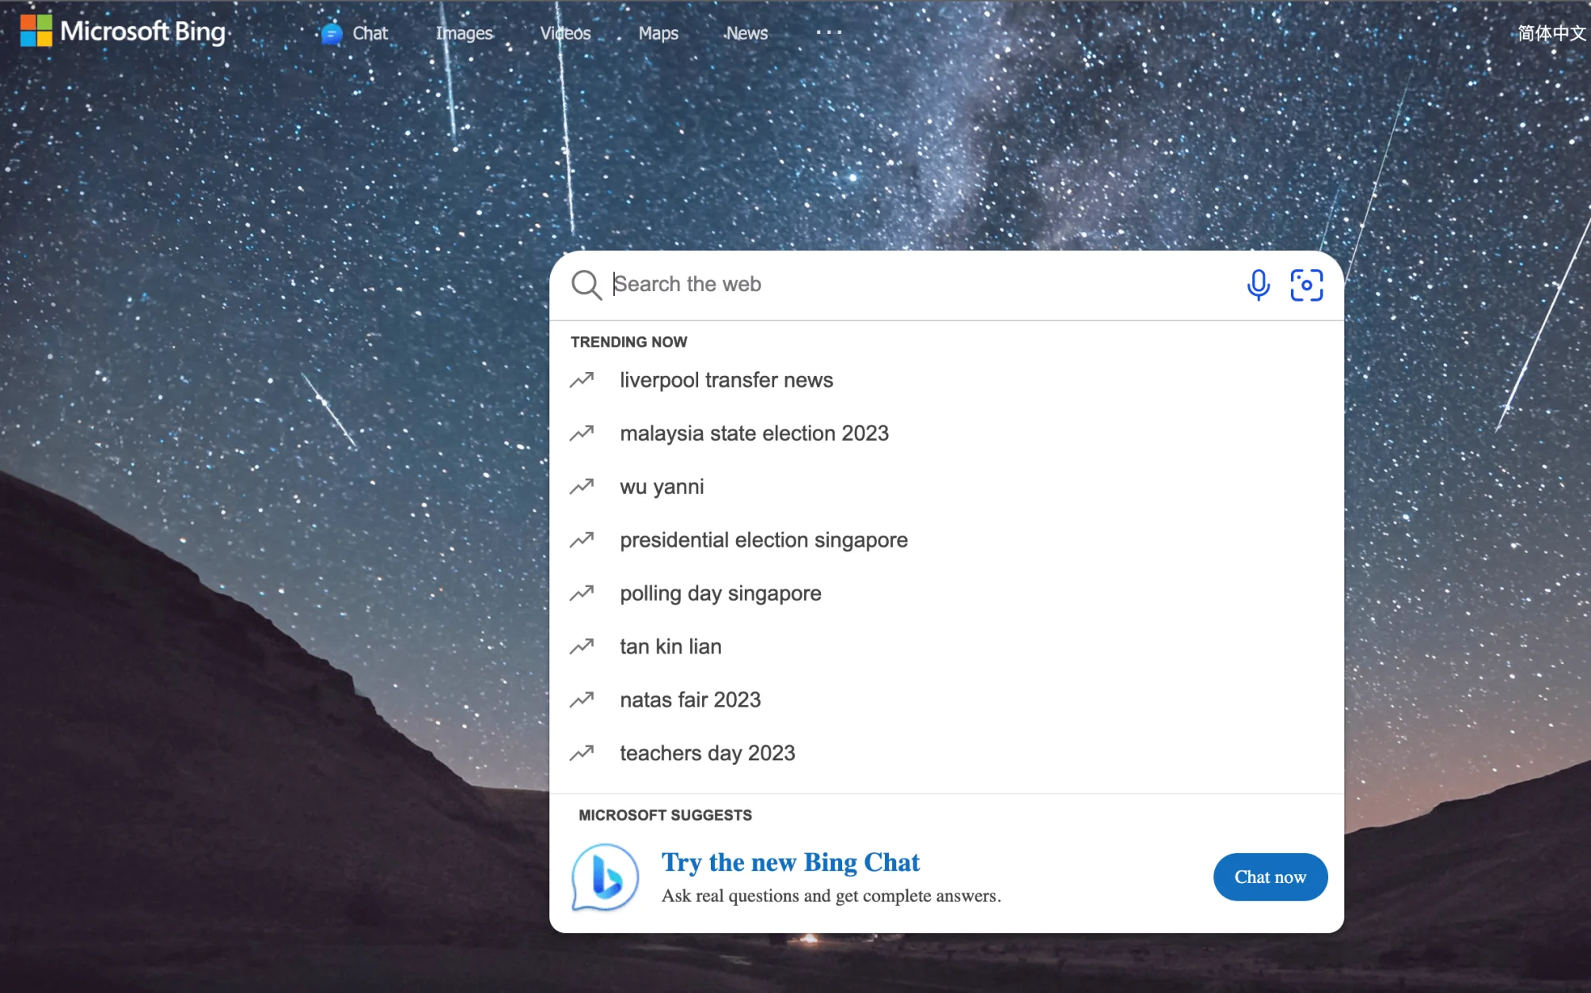1591x993 pixels.
Task: Switch language to 简体中文
Action: point(1552,32)
